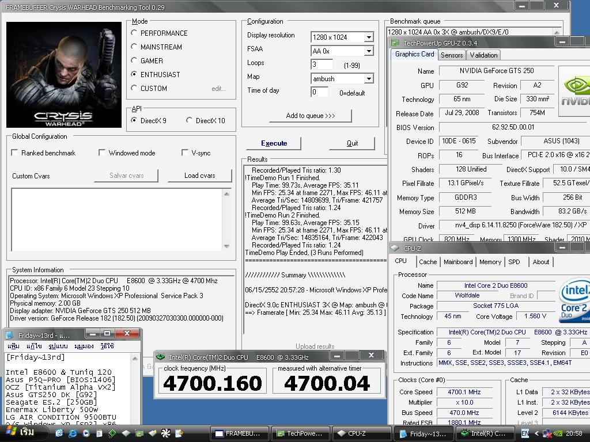The height and width of the screenshot is (442, 590).
Task: Click the CPU-Z window title bar icon
Action: (395, 248)
